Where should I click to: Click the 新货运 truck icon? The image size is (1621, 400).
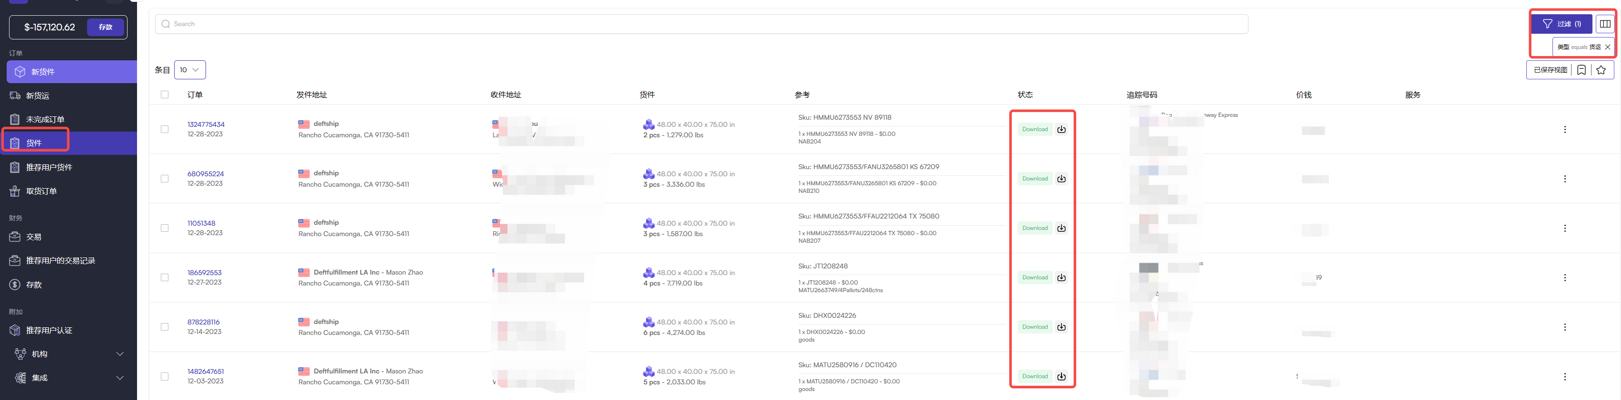pos(15,95)
